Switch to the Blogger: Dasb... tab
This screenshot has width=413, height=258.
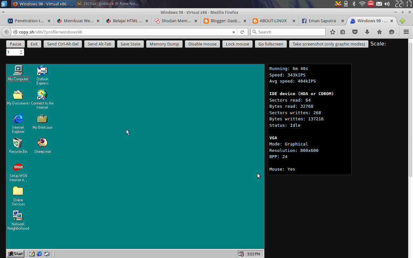[x=225, y=21]
